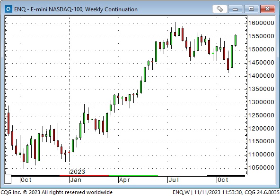Click the highest candle peaking above 1600000
The image size is (280, 196).
(175, 34)
